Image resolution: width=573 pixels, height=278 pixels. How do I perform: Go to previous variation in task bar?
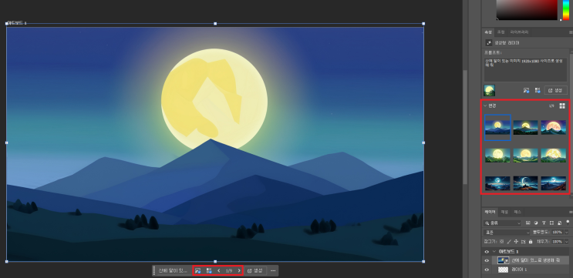219,271
